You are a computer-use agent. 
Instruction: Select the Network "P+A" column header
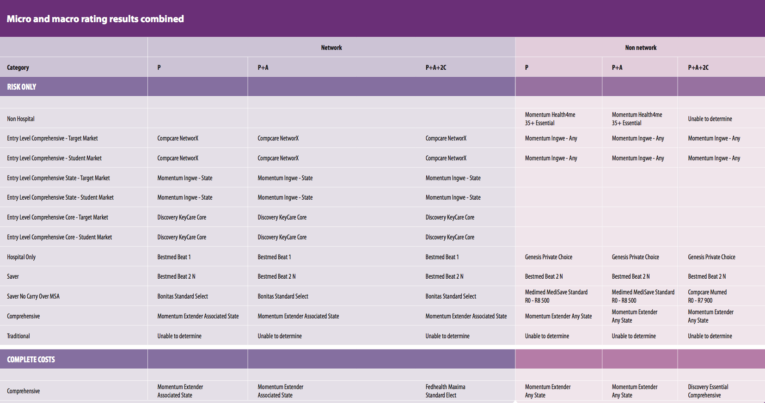263,67
